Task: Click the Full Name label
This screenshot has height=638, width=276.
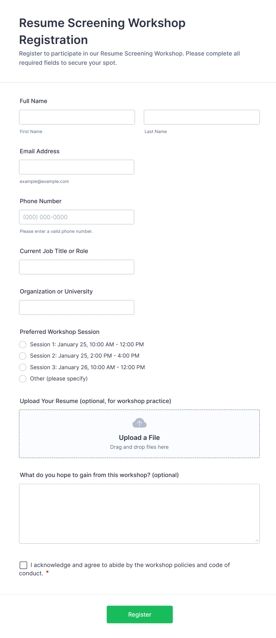Action: 34,101
